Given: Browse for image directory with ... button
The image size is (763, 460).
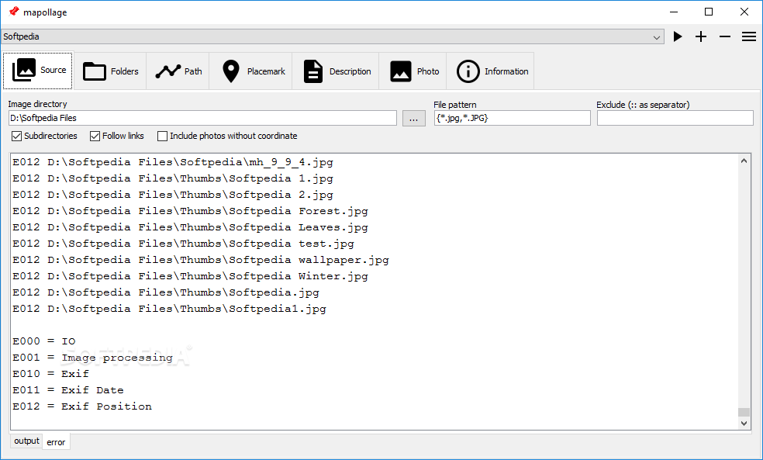Looking at the screenshot, I should (x=413, y=118).
